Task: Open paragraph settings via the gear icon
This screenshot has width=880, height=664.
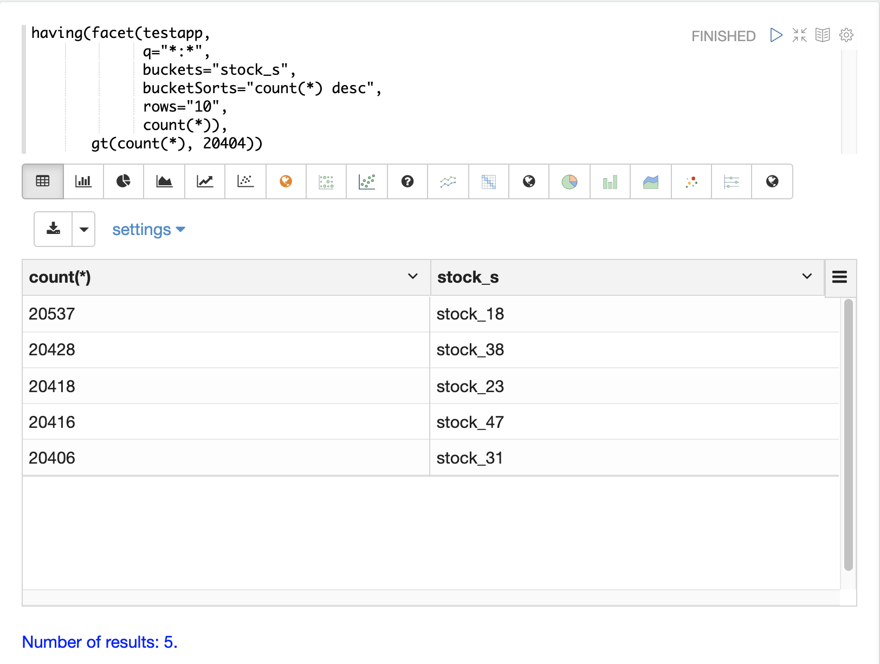Action: 846,35
